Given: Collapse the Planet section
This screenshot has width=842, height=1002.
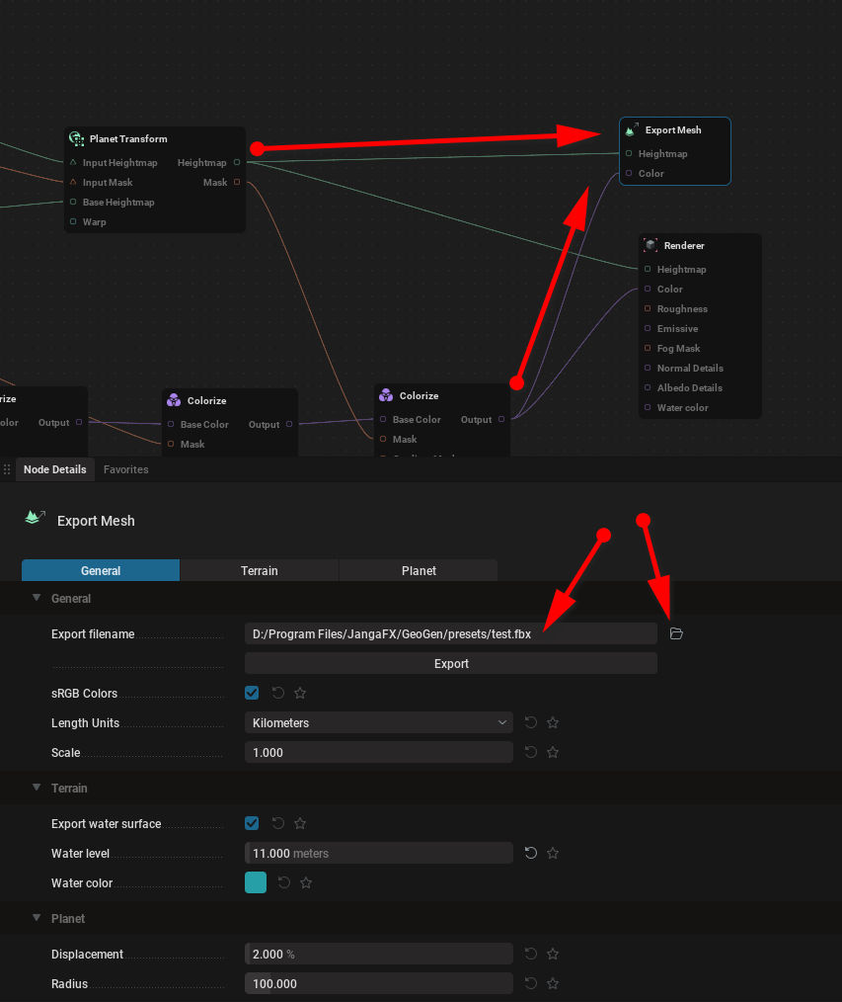Looking at the screenshot, I should (x=38, y=918).
